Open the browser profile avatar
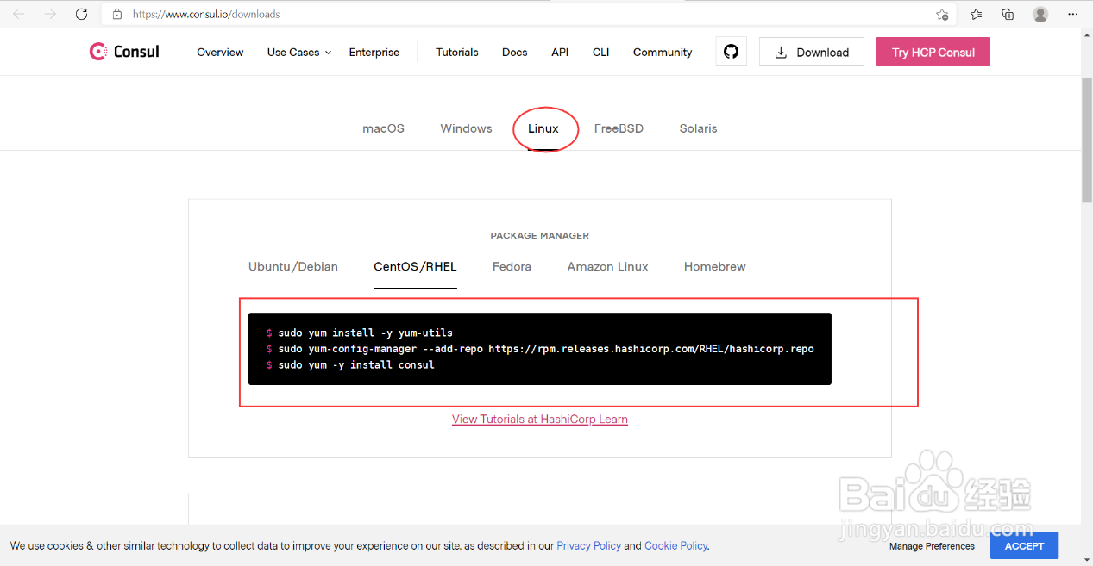1093x566 pixels. pos(1040,14)
